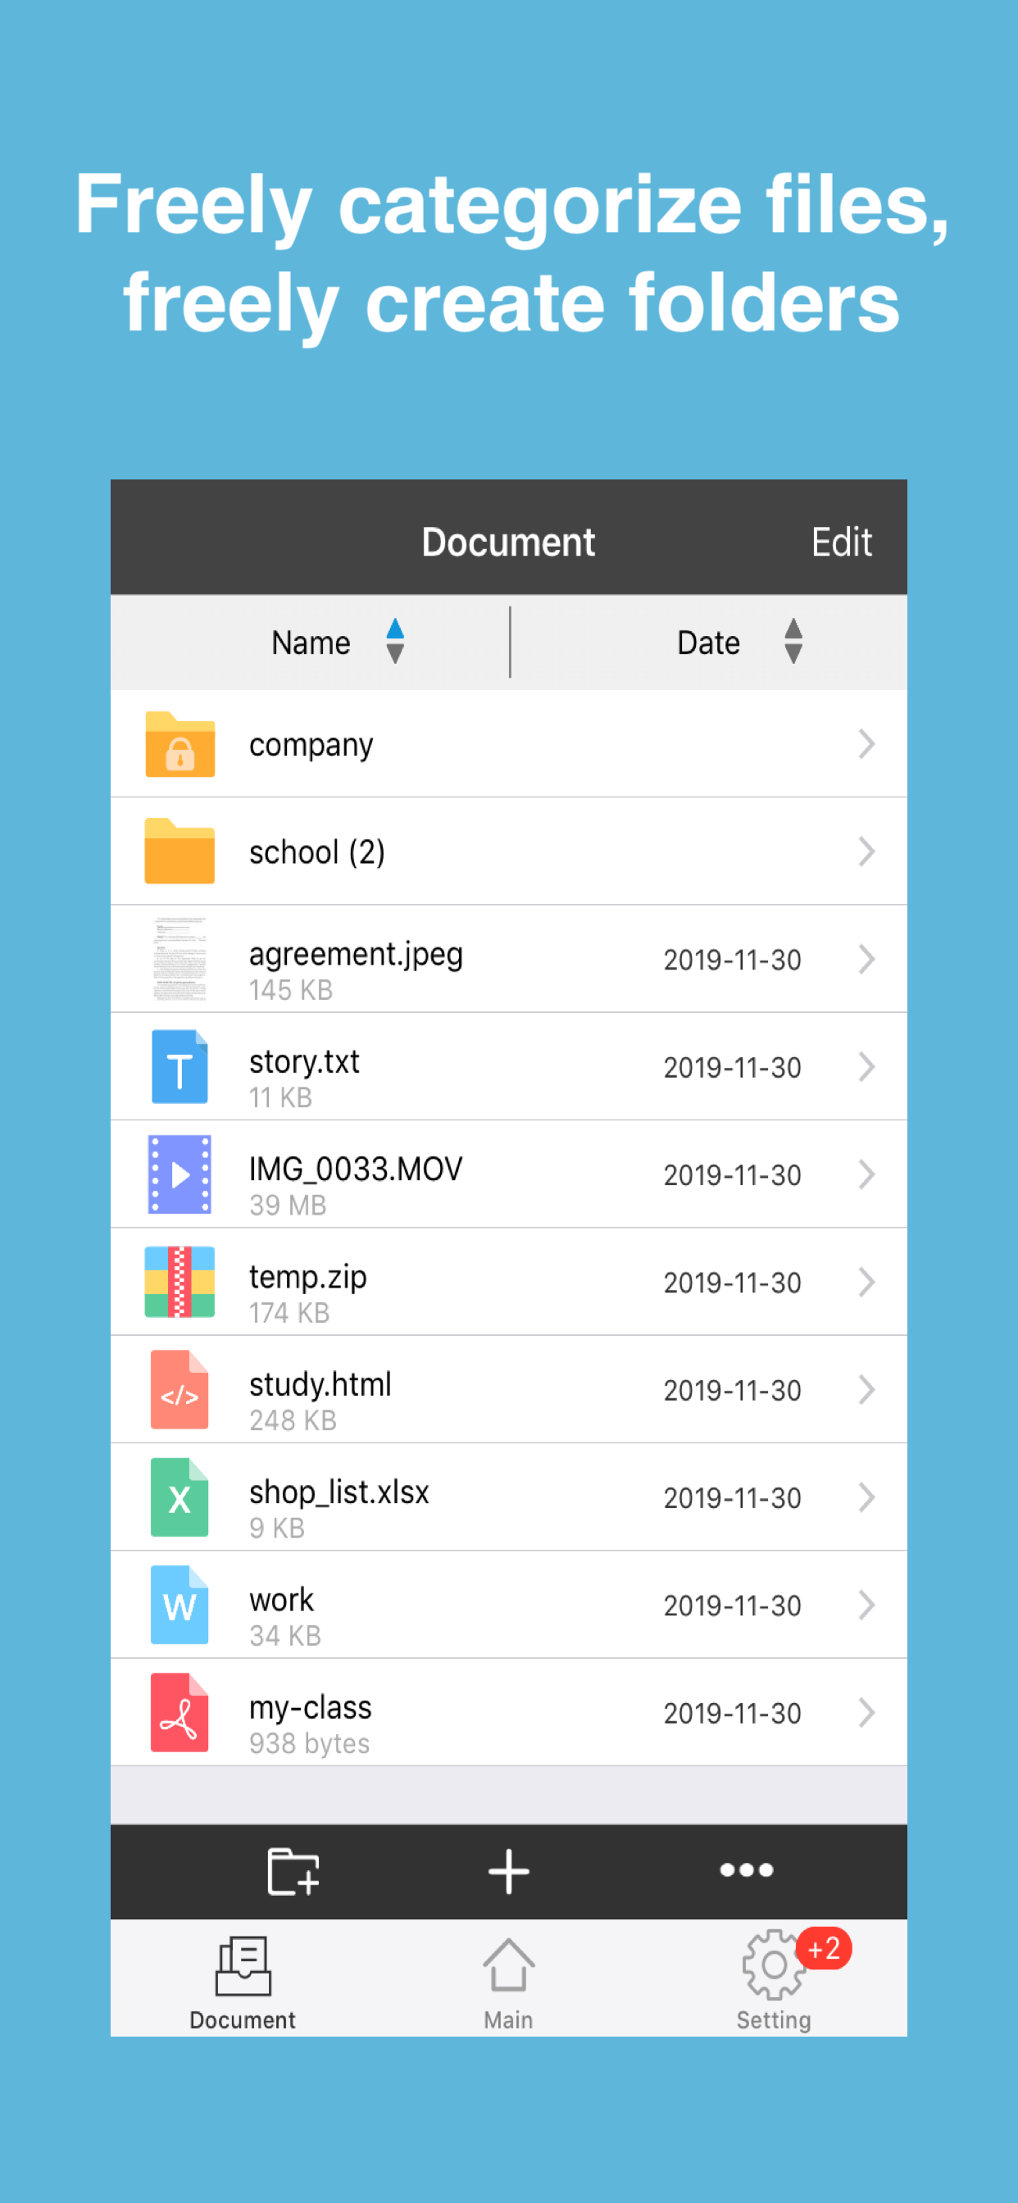Open shop_list.xlsx via its chevron

pos(866,1498)
